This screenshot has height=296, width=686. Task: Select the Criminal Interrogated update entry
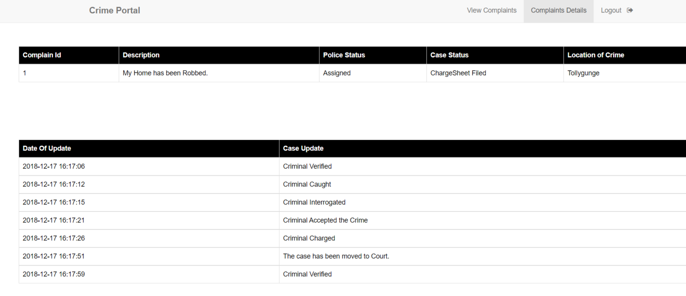[314, 202]
